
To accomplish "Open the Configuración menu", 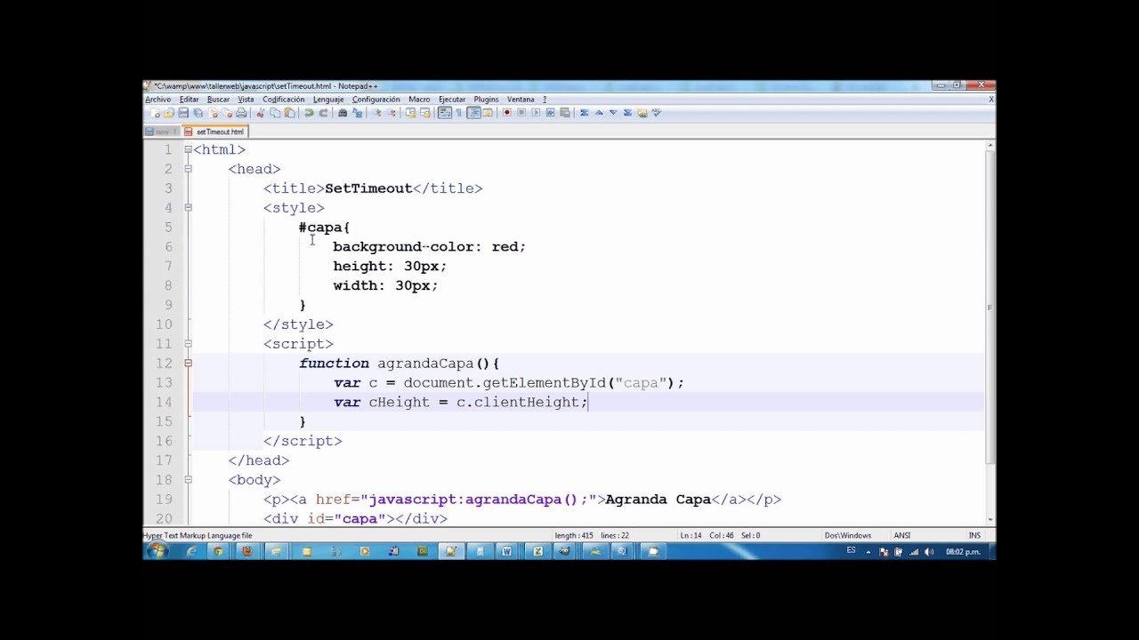I will pyautogui.click(x=376, y=100).
